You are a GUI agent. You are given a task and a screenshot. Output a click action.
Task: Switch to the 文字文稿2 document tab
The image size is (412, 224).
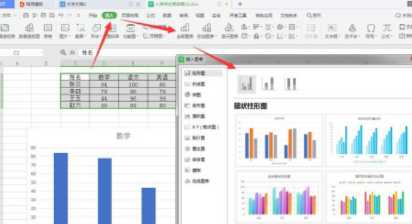pos(76,4)
